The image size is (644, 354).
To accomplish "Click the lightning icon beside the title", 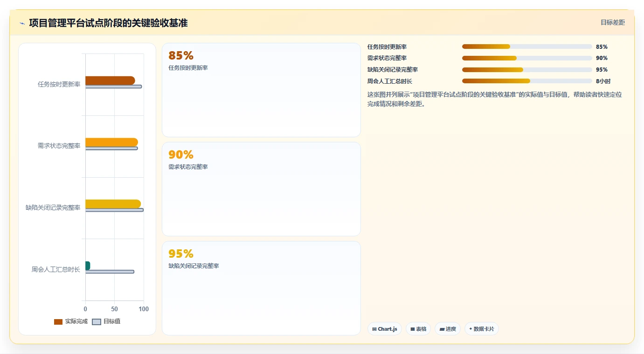I will [x=22, y=23].
